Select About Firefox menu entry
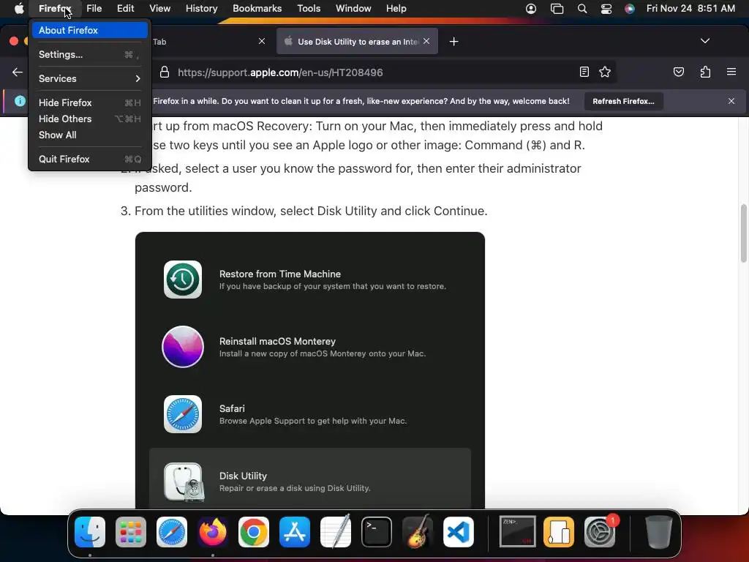The image size is (749, 562). 90,30
